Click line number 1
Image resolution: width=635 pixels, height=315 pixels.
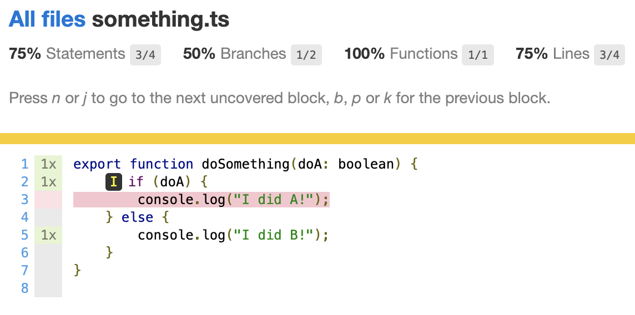click(25, 164)
